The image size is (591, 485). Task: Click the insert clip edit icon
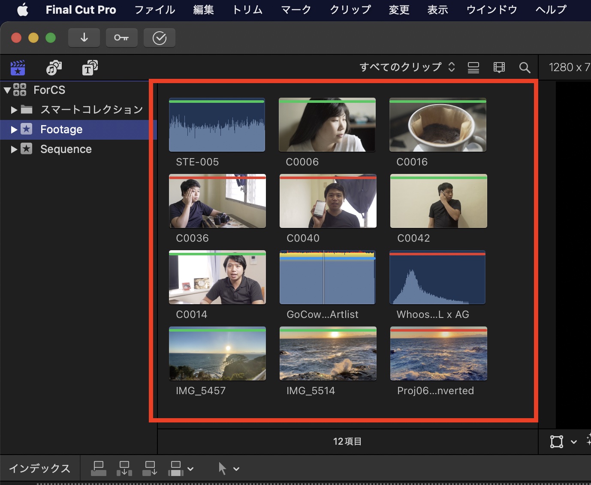click(124, 468)
